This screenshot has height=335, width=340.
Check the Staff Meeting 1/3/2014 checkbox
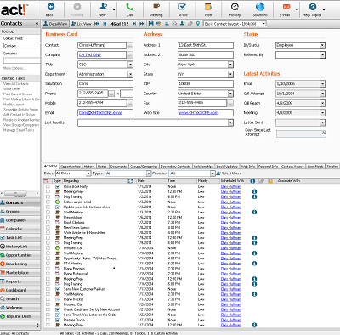click(48, 212)
